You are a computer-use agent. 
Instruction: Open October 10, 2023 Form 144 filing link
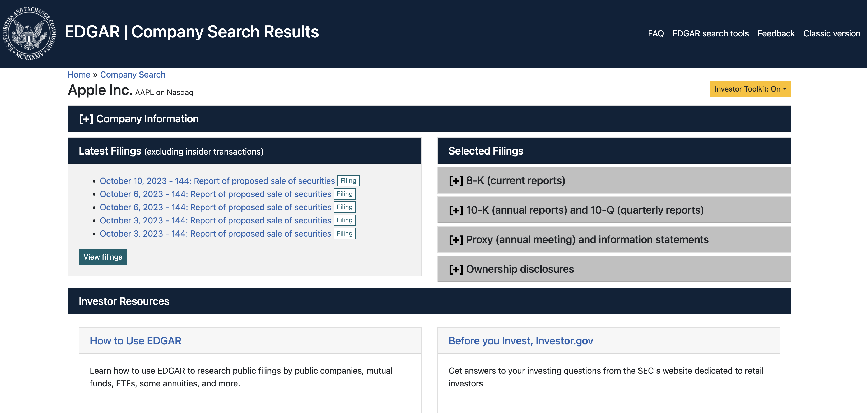[217, 181]
